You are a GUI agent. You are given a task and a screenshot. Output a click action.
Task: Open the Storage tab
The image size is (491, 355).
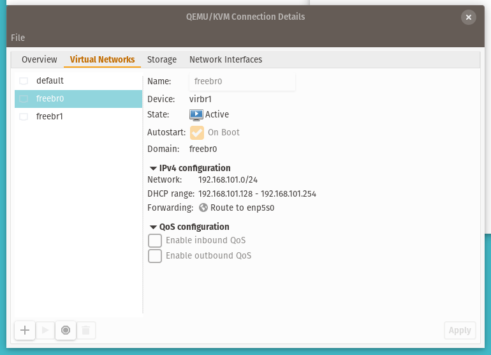tap(162, 59)
